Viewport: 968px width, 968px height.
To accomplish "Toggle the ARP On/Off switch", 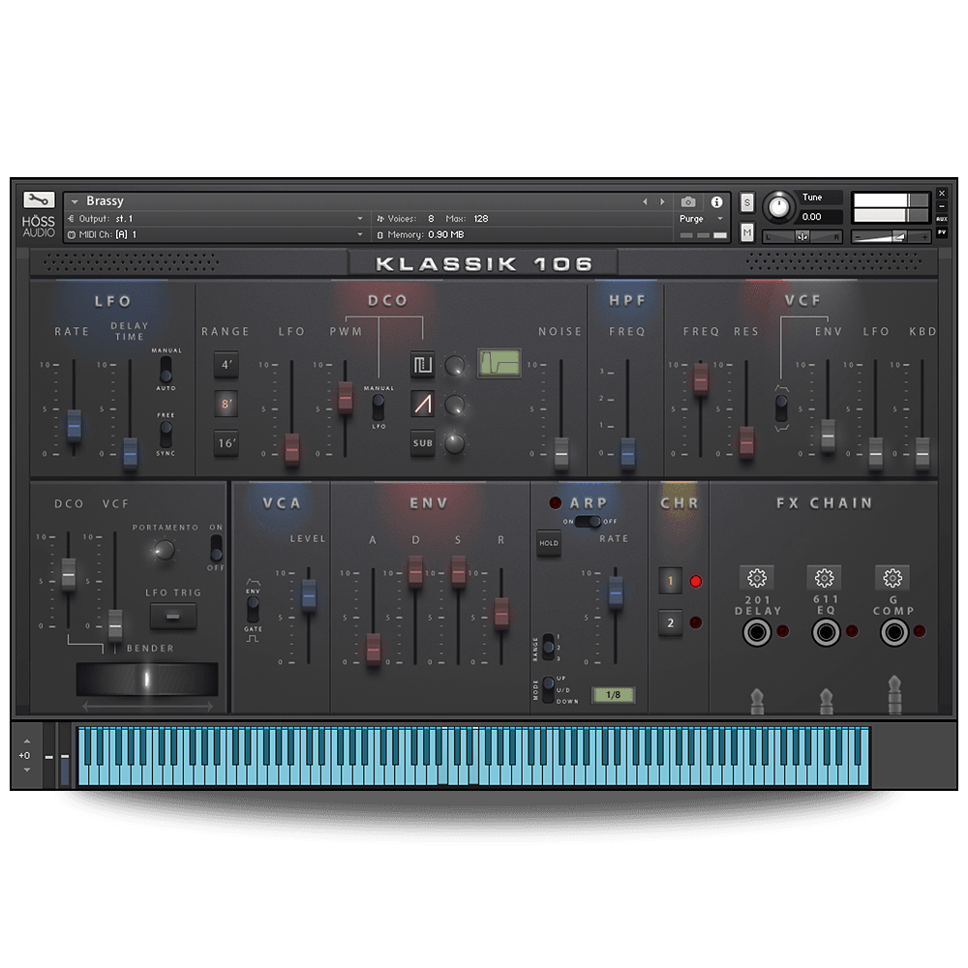I will [x=588, y=522].
